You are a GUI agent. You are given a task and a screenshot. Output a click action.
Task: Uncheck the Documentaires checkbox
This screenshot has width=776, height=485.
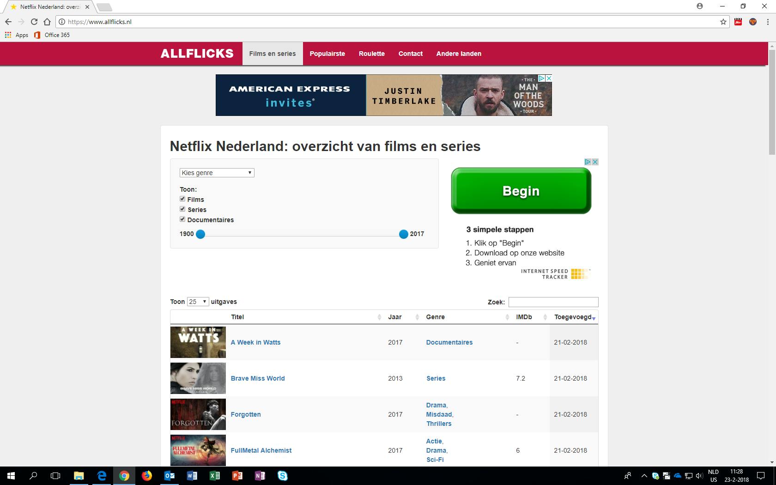coord(182,219)
